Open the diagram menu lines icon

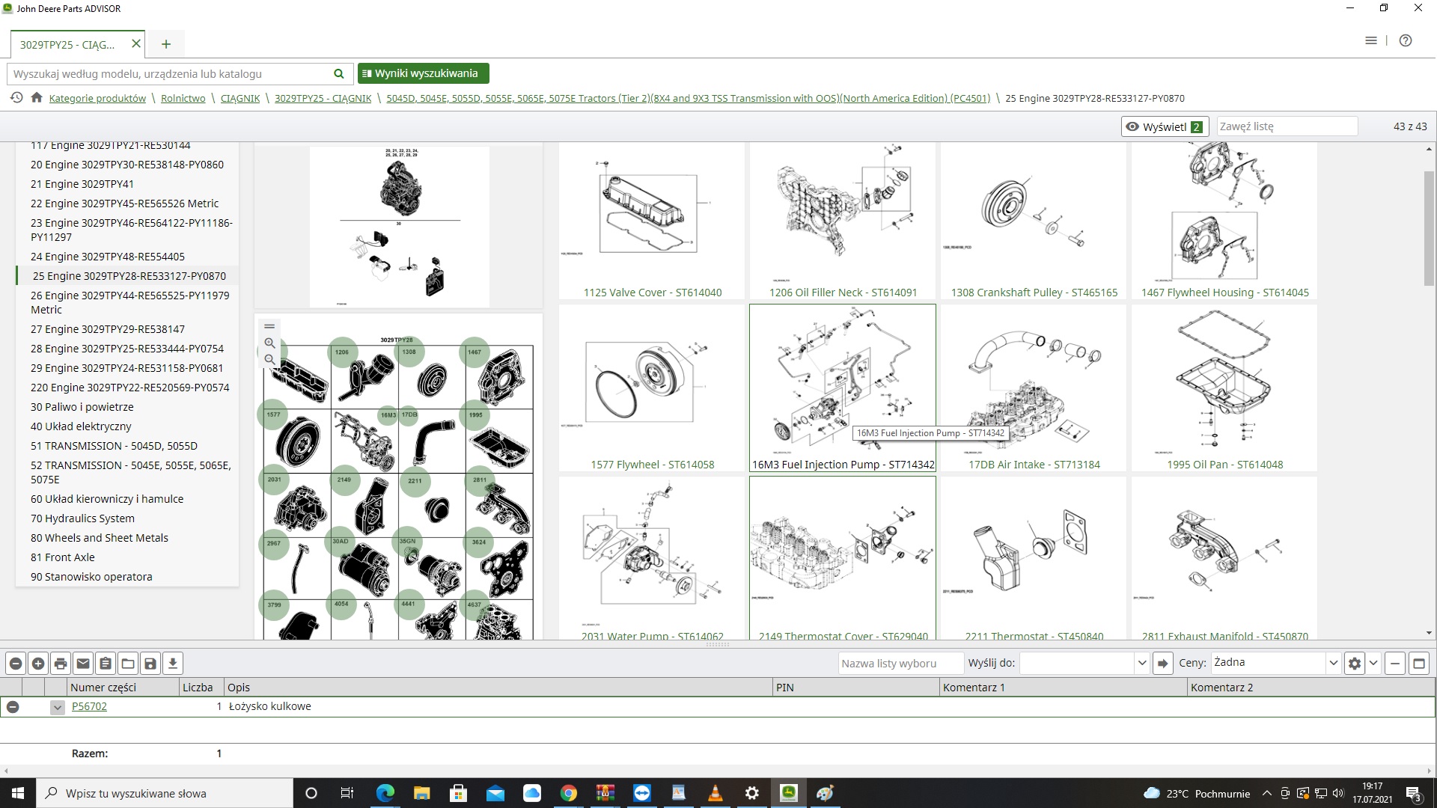click(269, 326)
